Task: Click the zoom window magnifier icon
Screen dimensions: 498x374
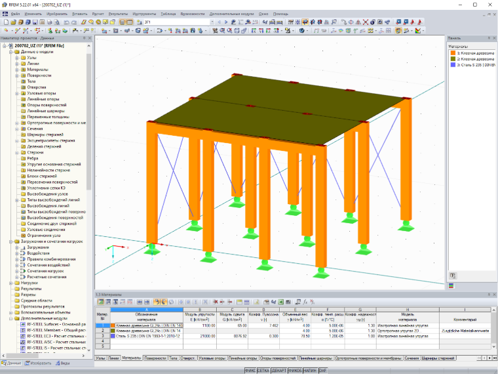Action: [222, 31]
